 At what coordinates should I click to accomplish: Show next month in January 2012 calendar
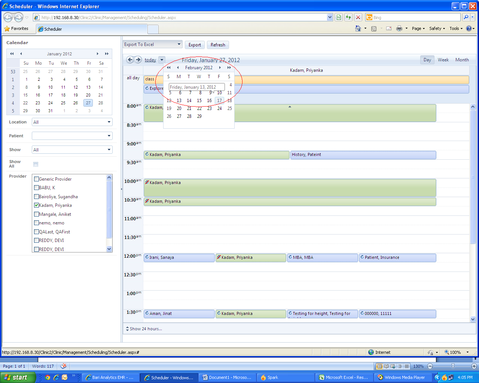[x=98, y=53]
